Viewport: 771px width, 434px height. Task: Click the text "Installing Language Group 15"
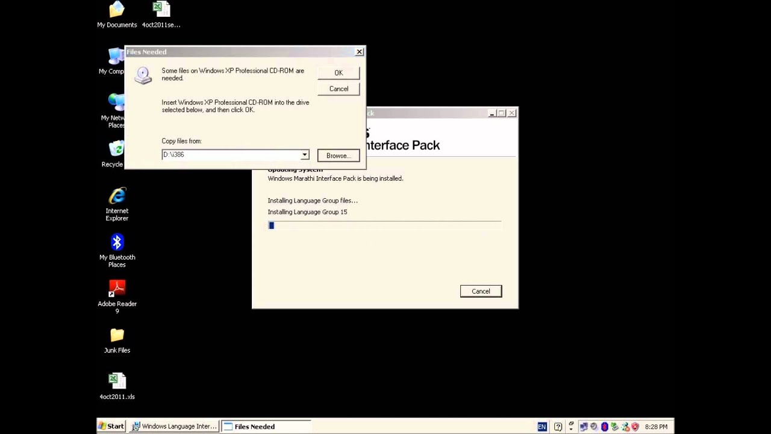pyautogui.click(x=307, y=212)
